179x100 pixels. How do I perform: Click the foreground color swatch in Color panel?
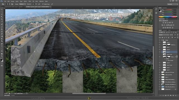pyautogui.click(x=160, y=10)
